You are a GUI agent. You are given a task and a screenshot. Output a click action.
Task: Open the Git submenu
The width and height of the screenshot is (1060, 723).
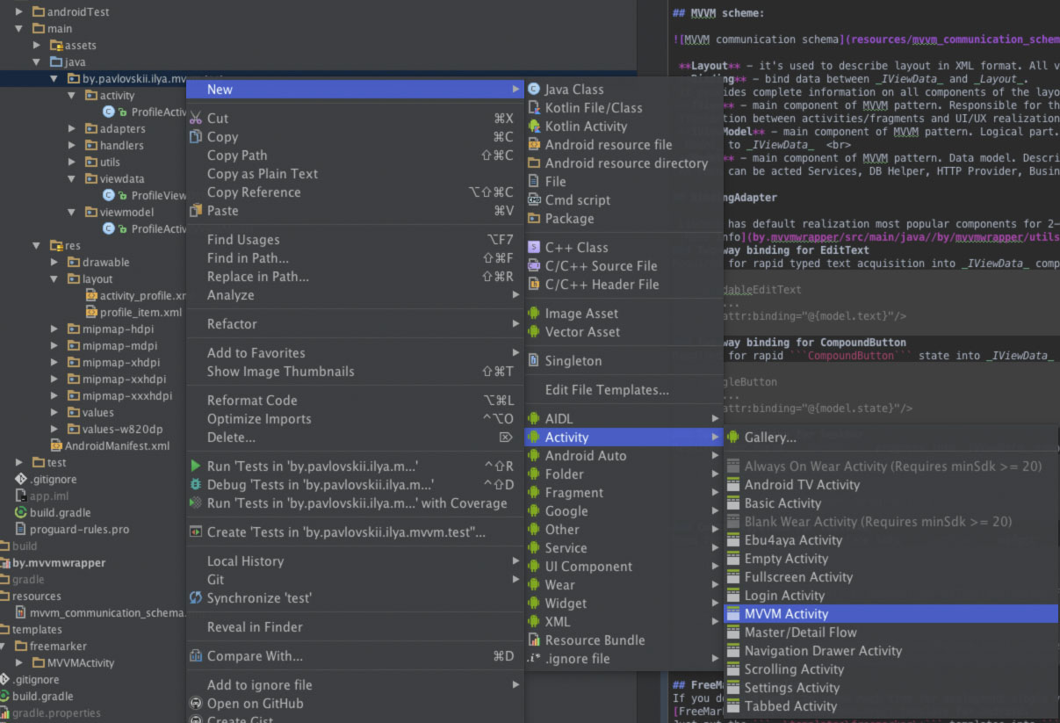[x=356, y=579]
